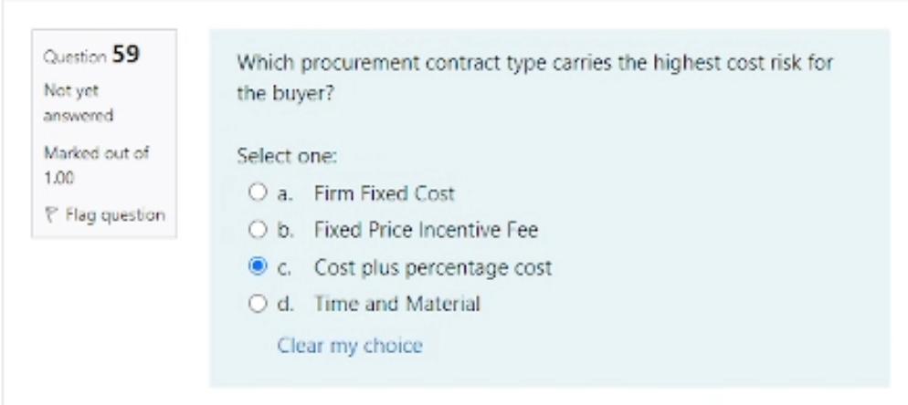
Task: Click the selected option c radio button
Action: pos(257,268)
